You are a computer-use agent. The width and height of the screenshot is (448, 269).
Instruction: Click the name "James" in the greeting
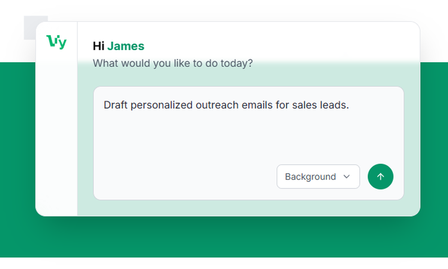(125, 46)
